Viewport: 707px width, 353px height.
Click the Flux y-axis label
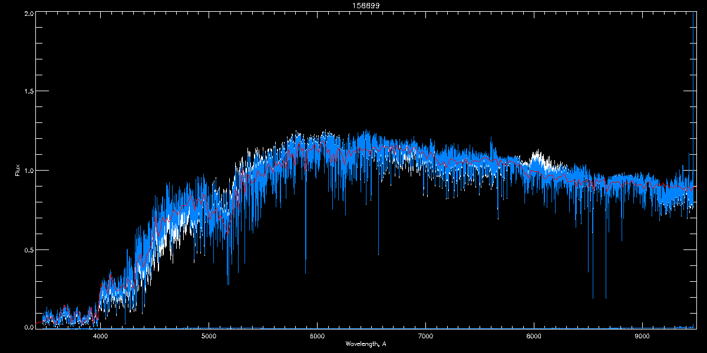click(x=17, y=170)
